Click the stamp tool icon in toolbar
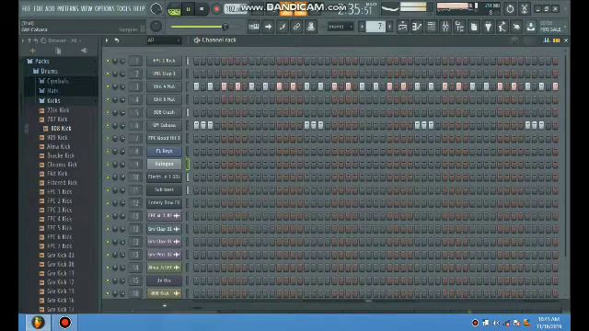The height and width of the screenshot is (331, 589). click(311, 27)
